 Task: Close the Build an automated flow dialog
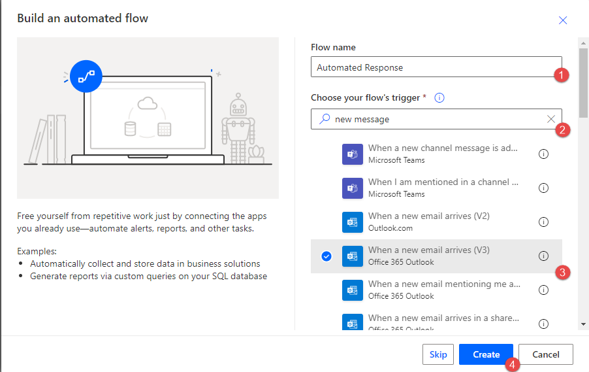563,20
